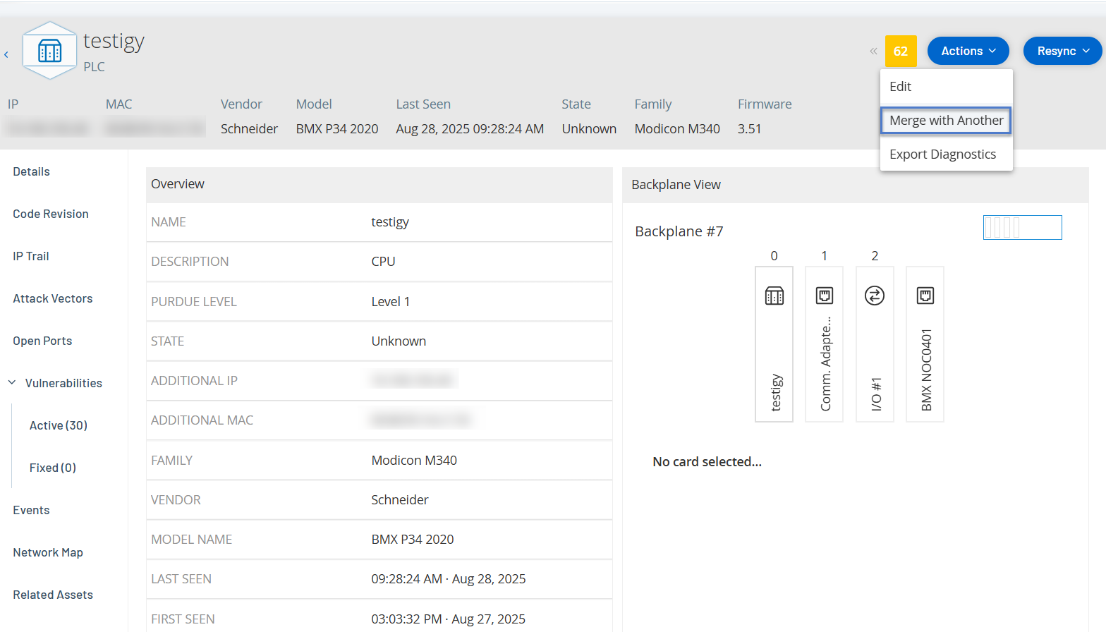Image resolution: width=1106 pixels, height=632 pixels.
Task: Click the PLC hexagon asset icon
Action: coord(49,51)
